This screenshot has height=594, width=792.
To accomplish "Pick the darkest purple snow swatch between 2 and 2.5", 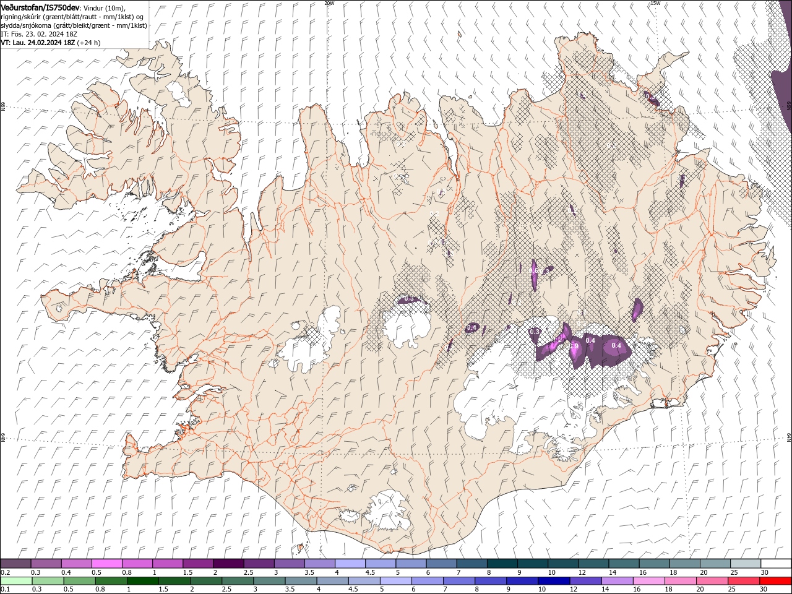I will [x=228, y=564].
